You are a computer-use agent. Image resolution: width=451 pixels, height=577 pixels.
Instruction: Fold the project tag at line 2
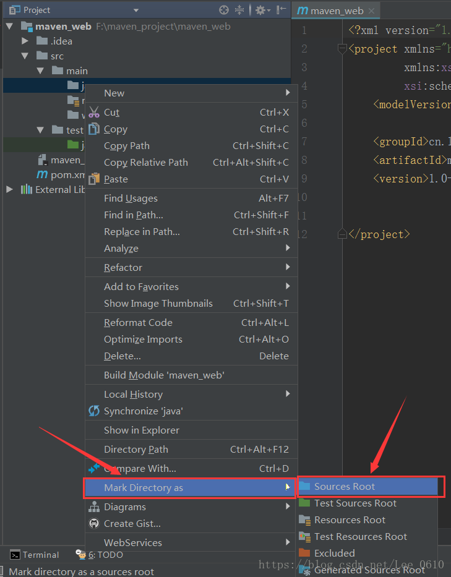(342, 49)
